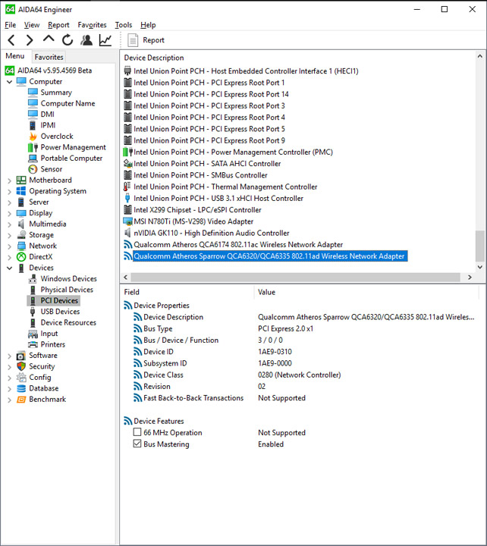Image resolution: width=487 pixels, height=546 pixels.
Task: Click the up-level arrow toolbar icon
Action: click(49, 39)
